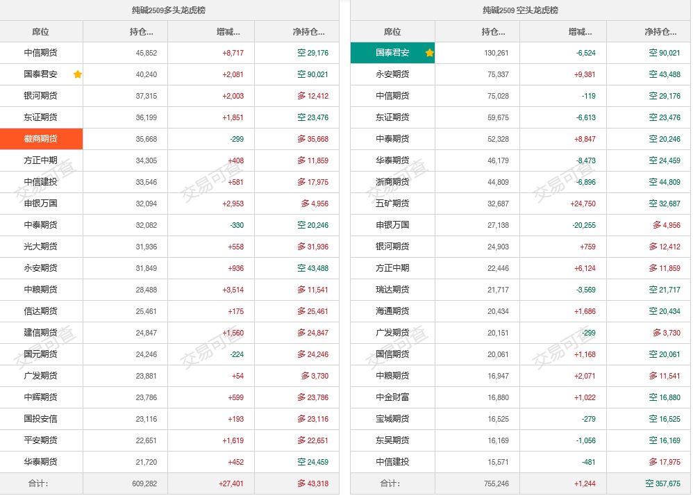Select the highlighted 徽商期货 seat row
This screenshot has width=693, height=496.
[x=41, y=139]
